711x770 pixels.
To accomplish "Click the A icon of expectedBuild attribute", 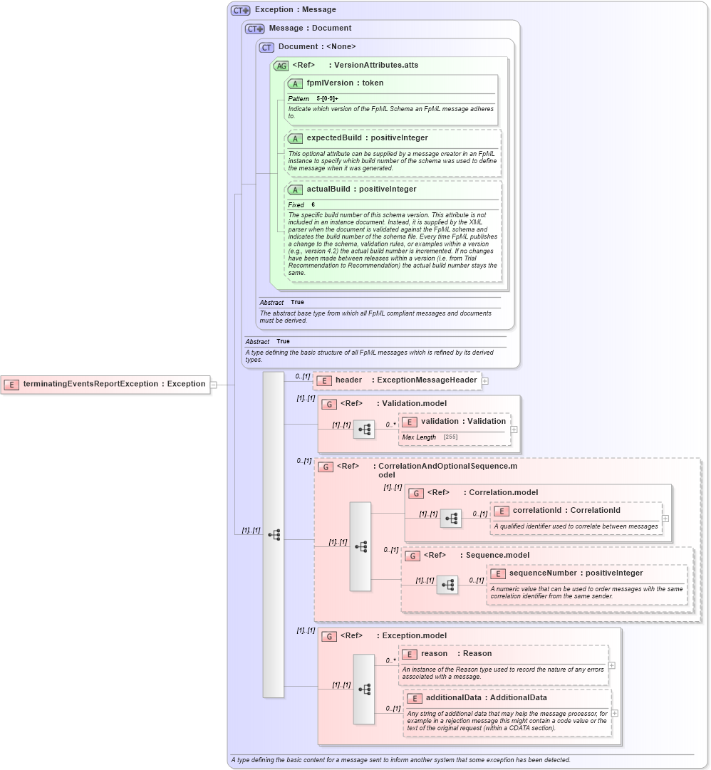I will pyautogui.click(x=295, y=138).
